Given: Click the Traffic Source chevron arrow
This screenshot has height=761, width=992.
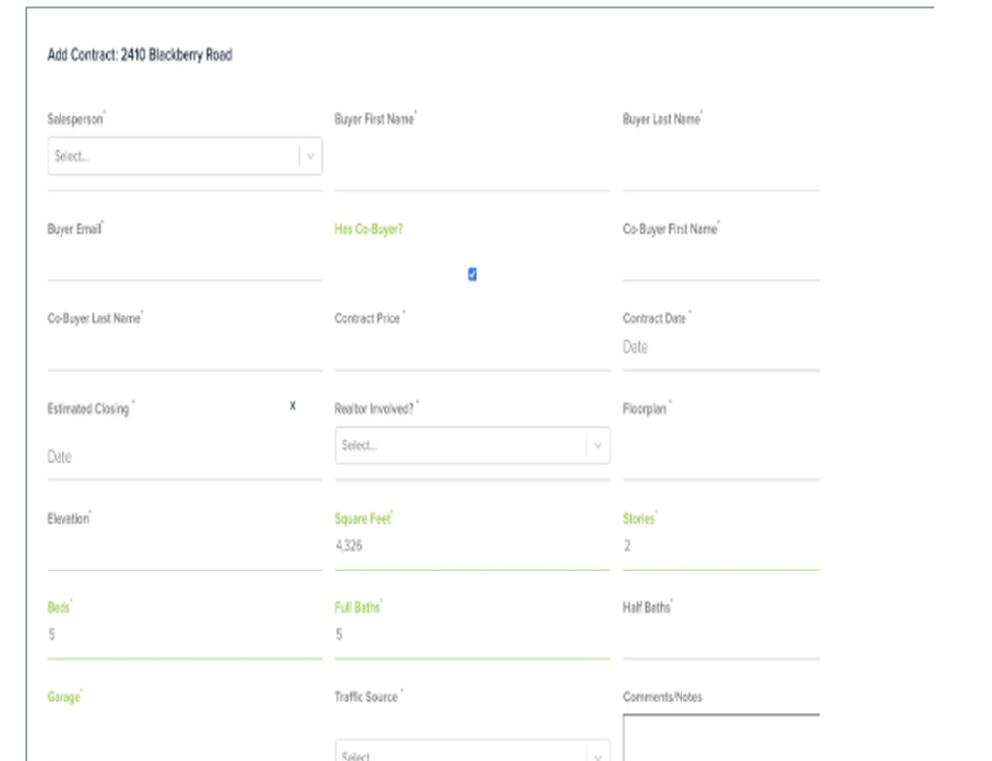Looking at the screenshot, I should pyautogui.click(x=597, y=755).
